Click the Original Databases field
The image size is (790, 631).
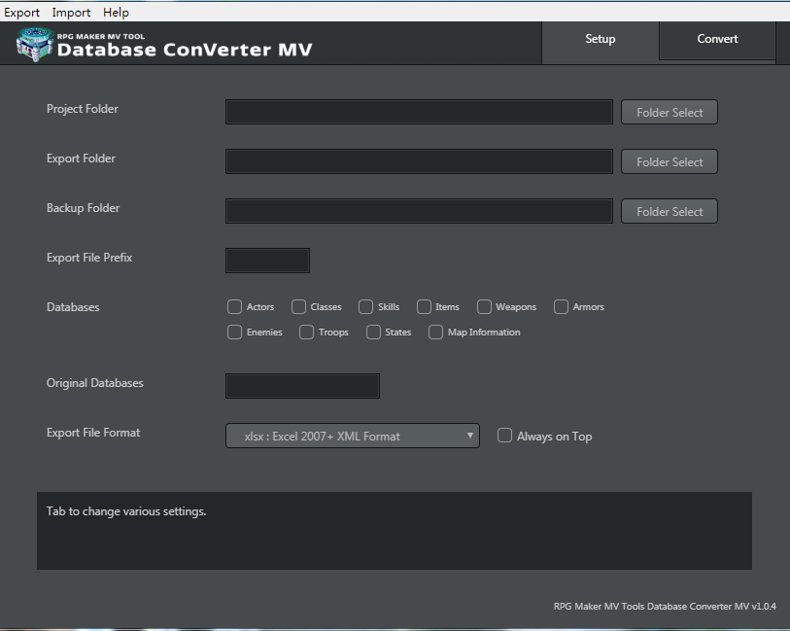coord(302,386)
